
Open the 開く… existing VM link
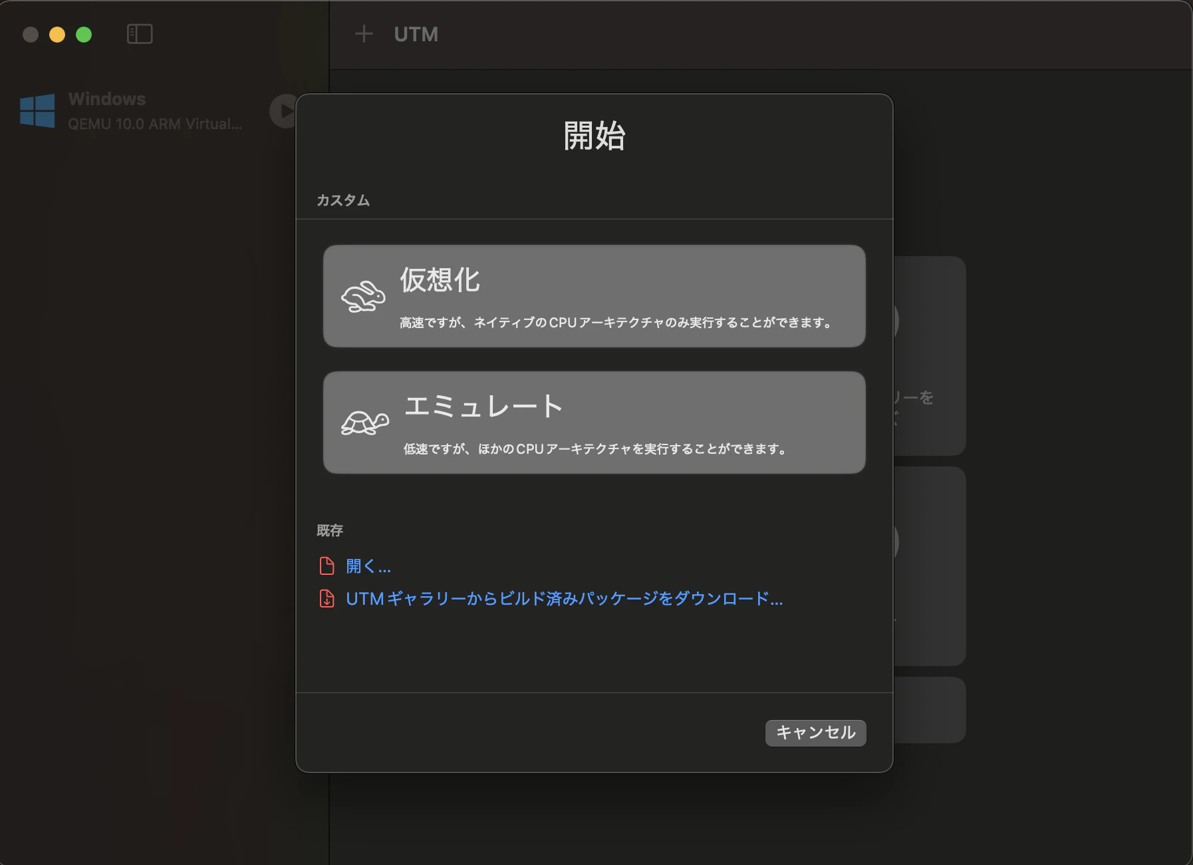tap(368, 566)
